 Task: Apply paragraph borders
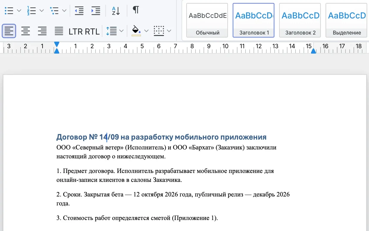159,31
